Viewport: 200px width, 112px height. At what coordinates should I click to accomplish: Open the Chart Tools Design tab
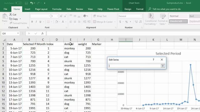pos(128,9)
